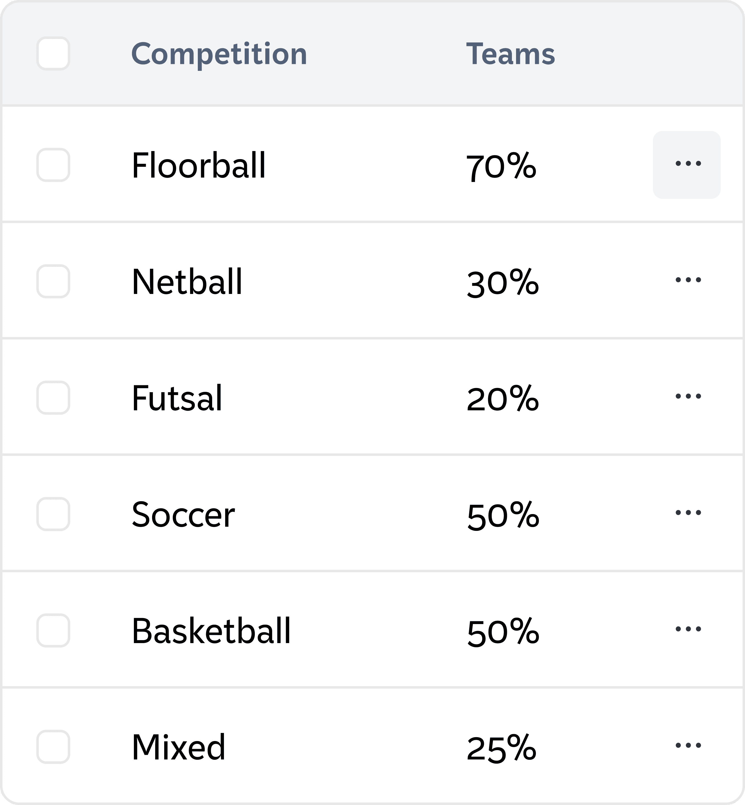Open three-dot menu for Netball row

tap(688, 280)
